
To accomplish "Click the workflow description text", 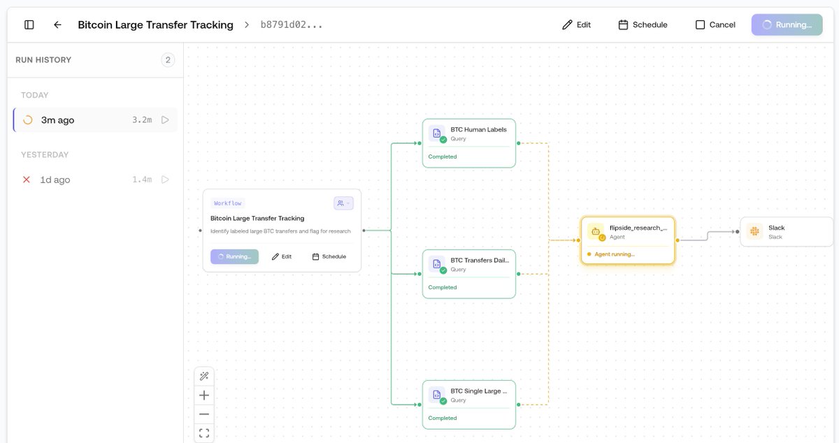I will [280, 231].
